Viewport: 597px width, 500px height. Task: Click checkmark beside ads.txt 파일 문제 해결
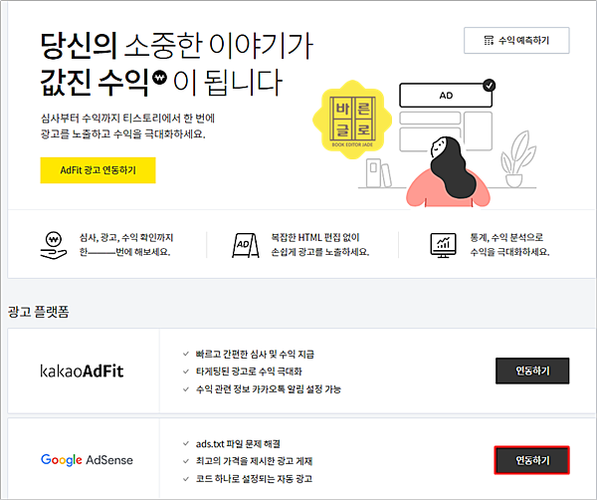[x=186, y=443]
